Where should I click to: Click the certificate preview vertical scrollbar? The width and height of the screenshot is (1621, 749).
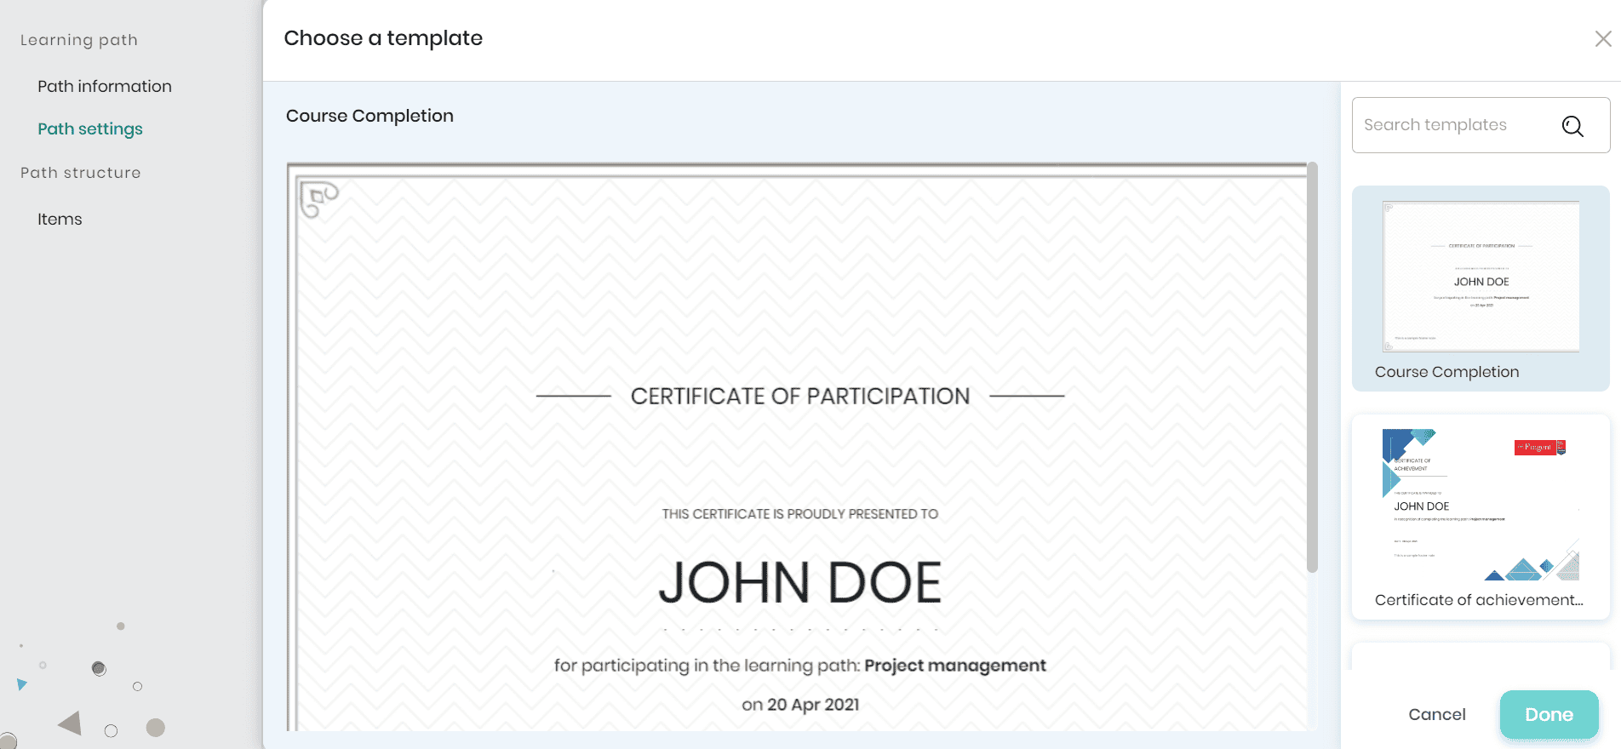click(1312, 366)
